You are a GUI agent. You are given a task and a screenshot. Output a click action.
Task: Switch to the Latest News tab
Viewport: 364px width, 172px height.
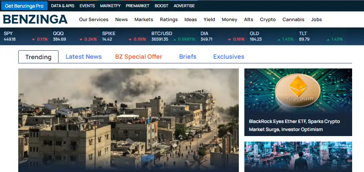[x=84, y=57]
